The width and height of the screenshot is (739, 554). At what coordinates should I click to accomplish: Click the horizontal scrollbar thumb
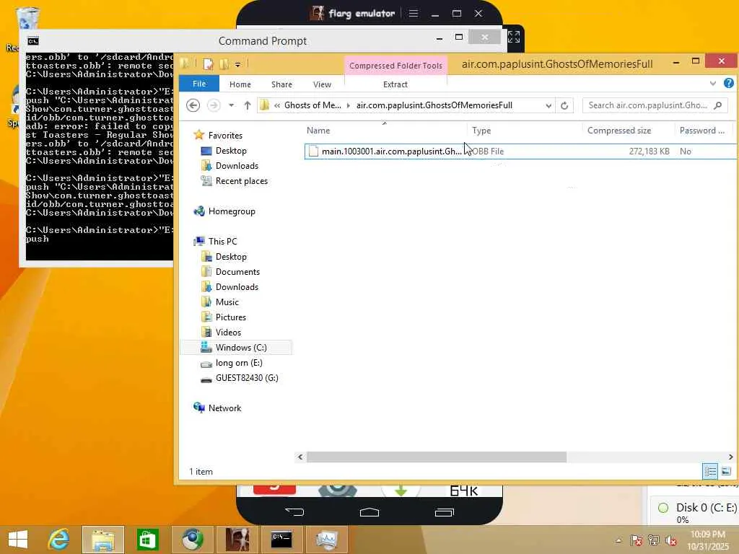tap(437, 457)
